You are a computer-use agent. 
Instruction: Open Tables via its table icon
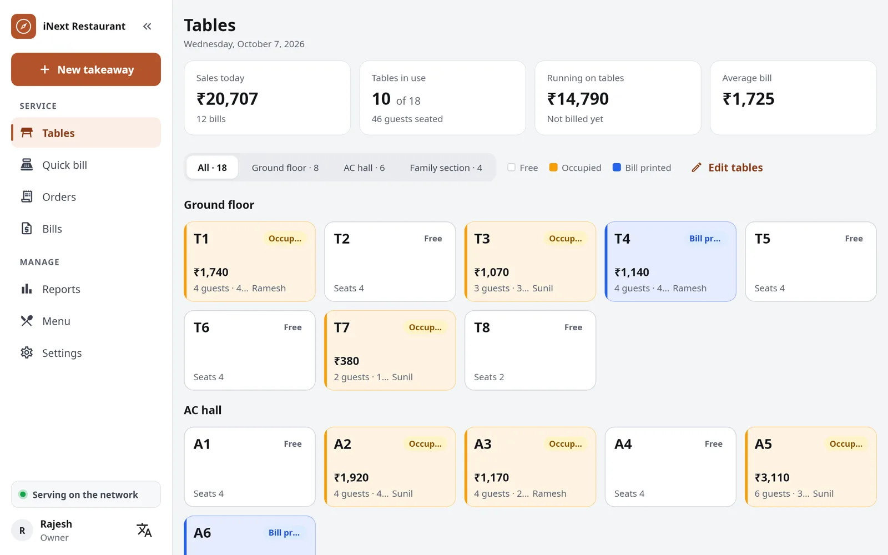tap(27, 133)
